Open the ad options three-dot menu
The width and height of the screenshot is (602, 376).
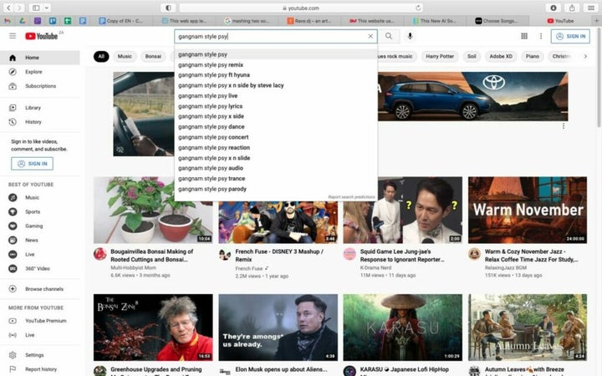tap(564, 126)
